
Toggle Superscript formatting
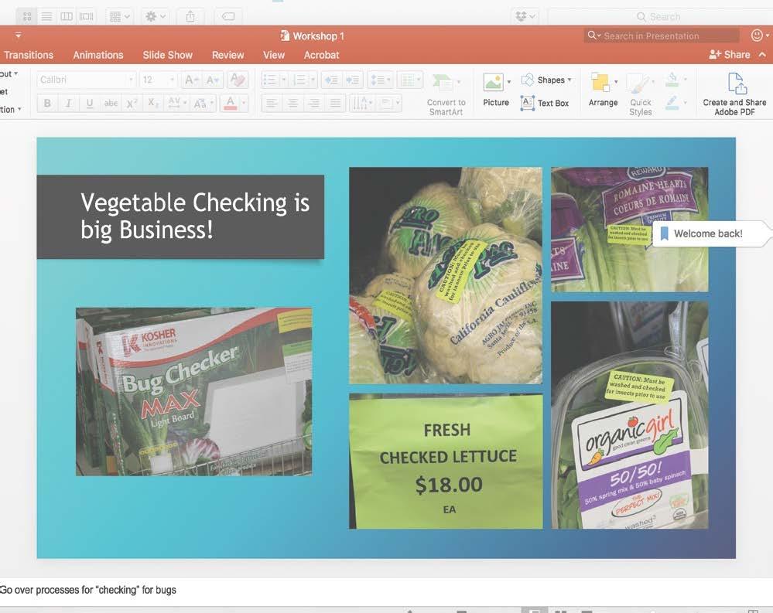tap(132, 104)
